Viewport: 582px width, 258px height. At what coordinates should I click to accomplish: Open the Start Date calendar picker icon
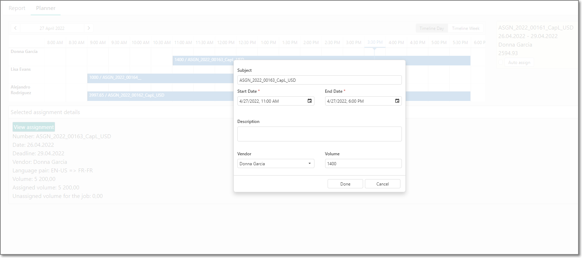click(309, 101)
